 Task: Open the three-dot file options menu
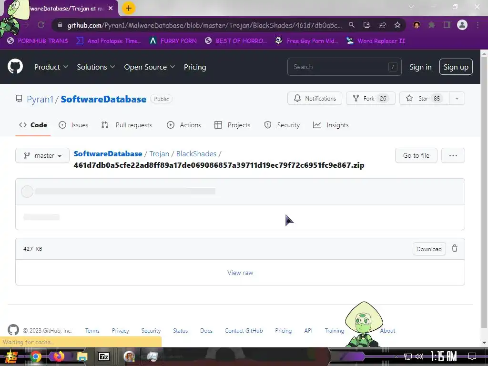[x=453, y=155]
